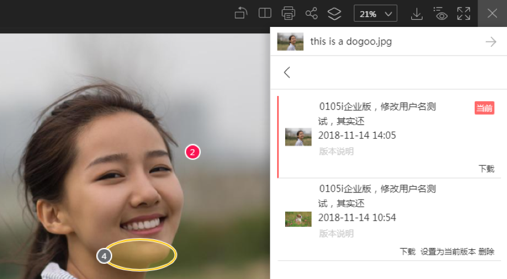Select the 14:05 version thumbnail
Image resolution: width=507 pixels, height=279 pixels.
[x=298, y=137]
